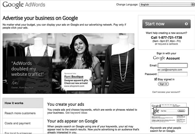Select the Costs and payment tab
Viewport: 195px width, 134px height.
tap(23, 123)
